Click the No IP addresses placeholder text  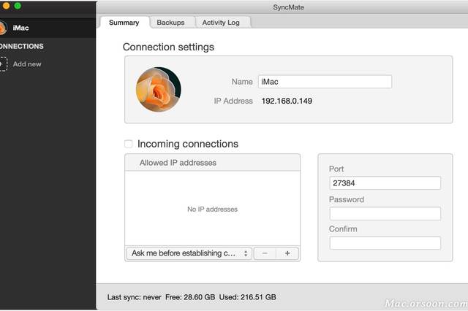(x=213, y=210)
